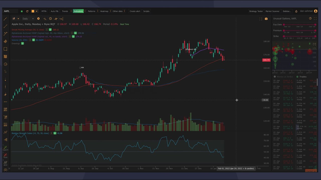Toggle Volume indicator D badge

(x=33, y=40)
